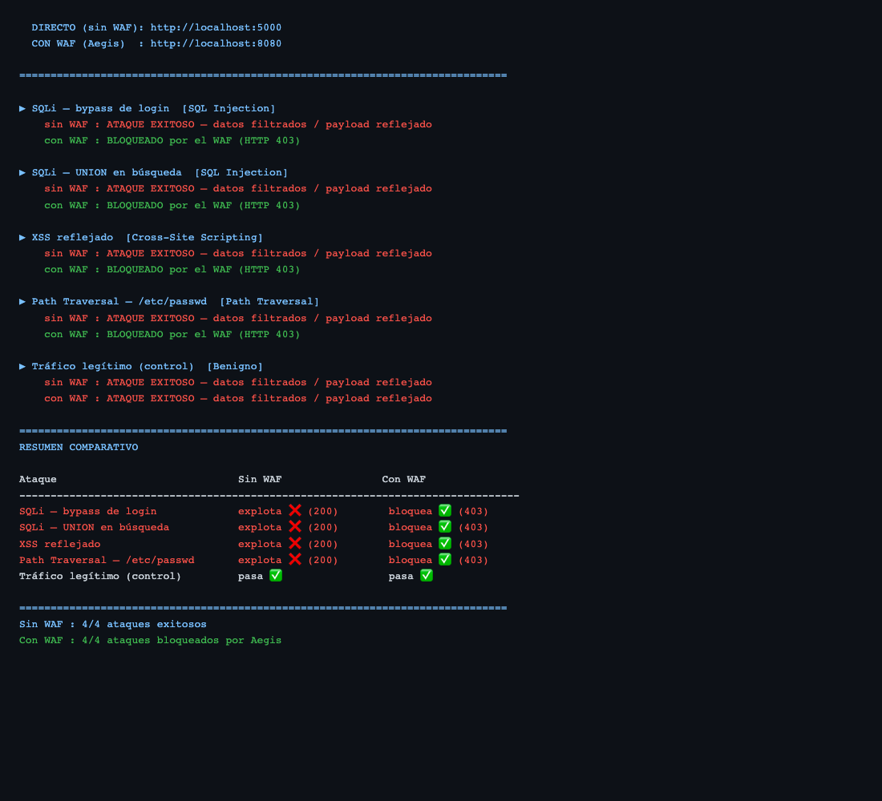Click the red X in SQLi UNION row
Screen dimensions: 882x801
pyautogui.click(x=295, y=527)
